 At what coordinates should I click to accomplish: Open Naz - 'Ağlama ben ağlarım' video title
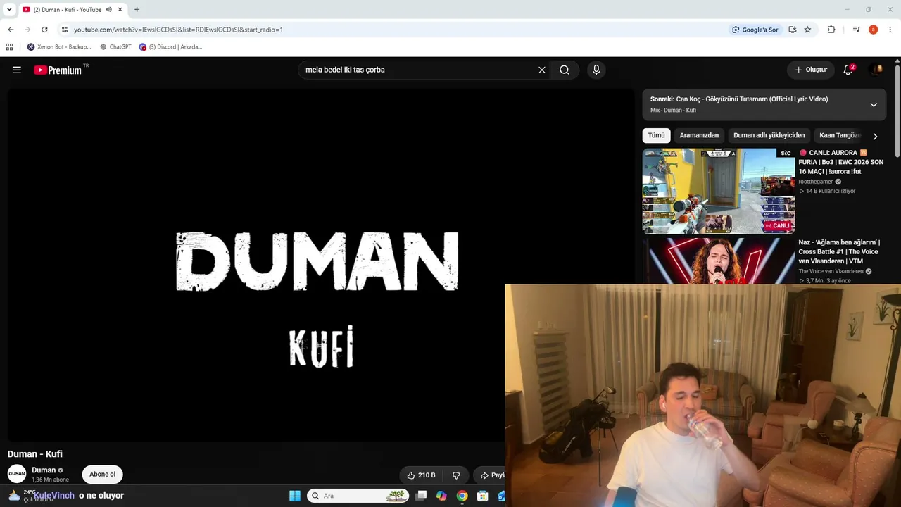(839, 251)
